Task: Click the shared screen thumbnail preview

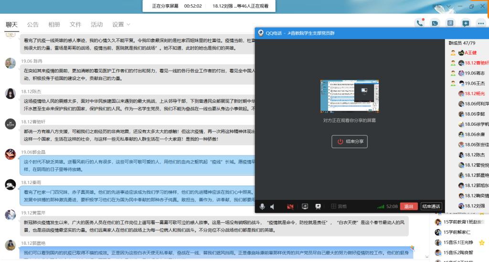Action: (x=349, y=96)
